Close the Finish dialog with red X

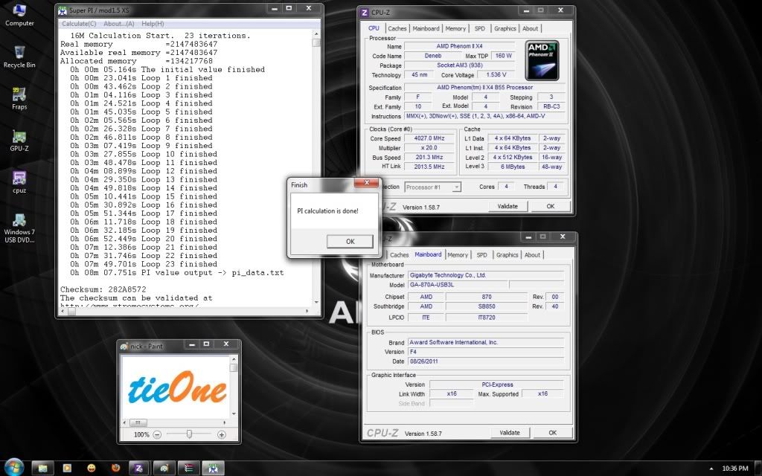(x=366, y=183)
